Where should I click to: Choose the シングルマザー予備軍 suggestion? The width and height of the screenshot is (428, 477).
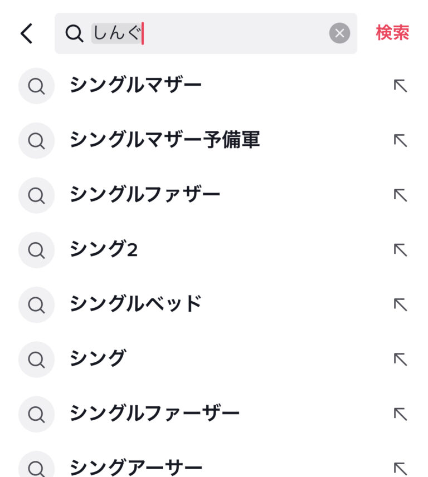(164, 140)
